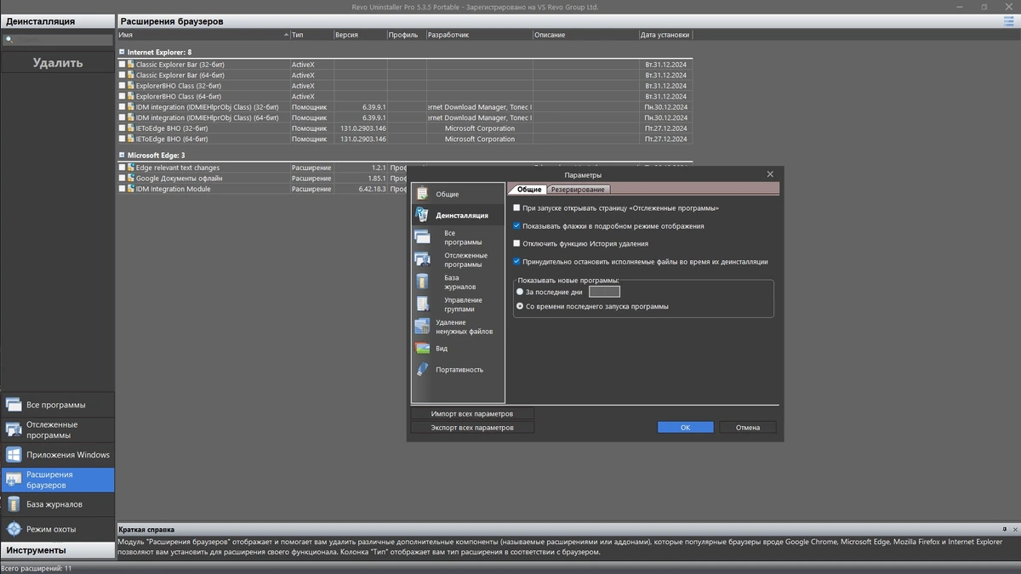Collapse the Microsoft Edge: 3 group
This screenshot has height=574, width=1021.
coord(121,156)
